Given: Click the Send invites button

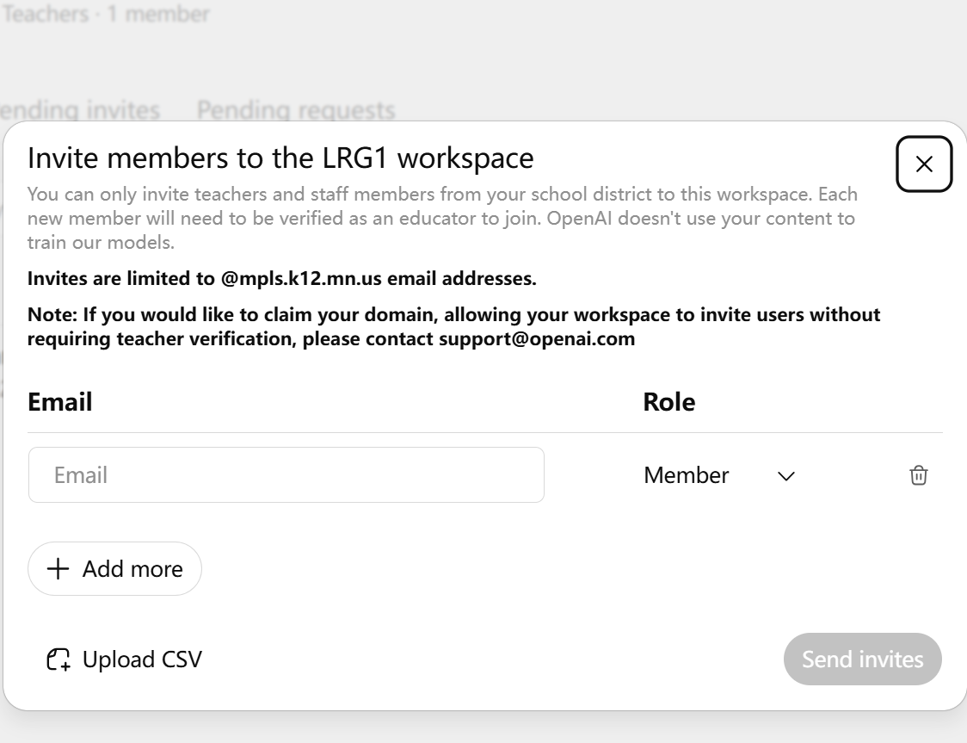Looking at the screenshot, I should point(862,659).
